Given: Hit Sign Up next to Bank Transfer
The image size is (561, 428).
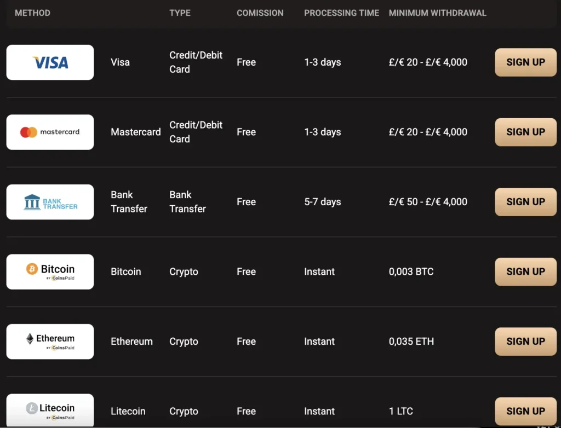Looking at the screenshot, I should tap(525, 202).
